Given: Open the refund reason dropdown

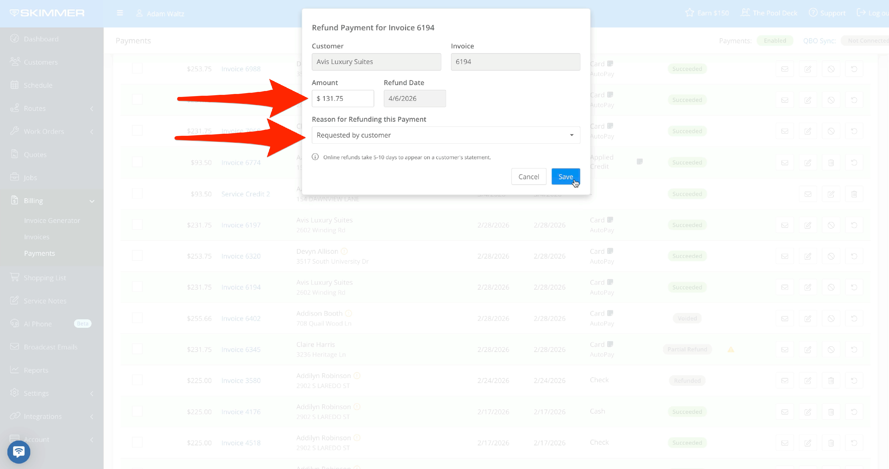Looking at the screenshot, I should click(x=445, y=135).
